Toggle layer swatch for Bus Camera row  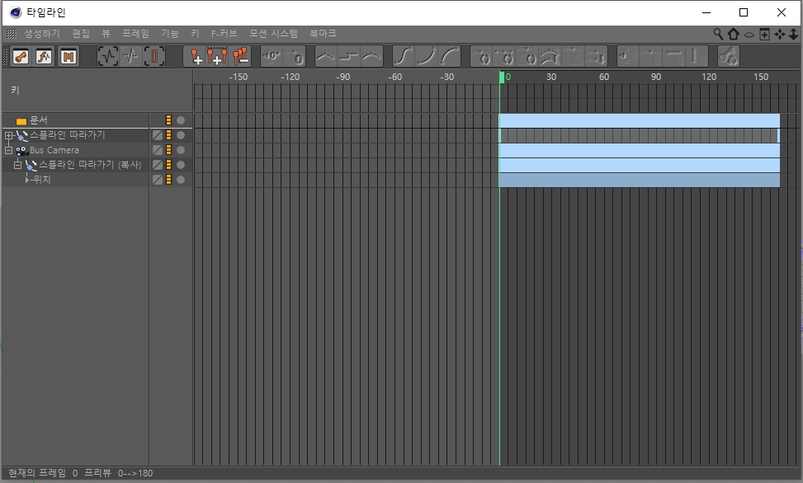pos(158,150)
